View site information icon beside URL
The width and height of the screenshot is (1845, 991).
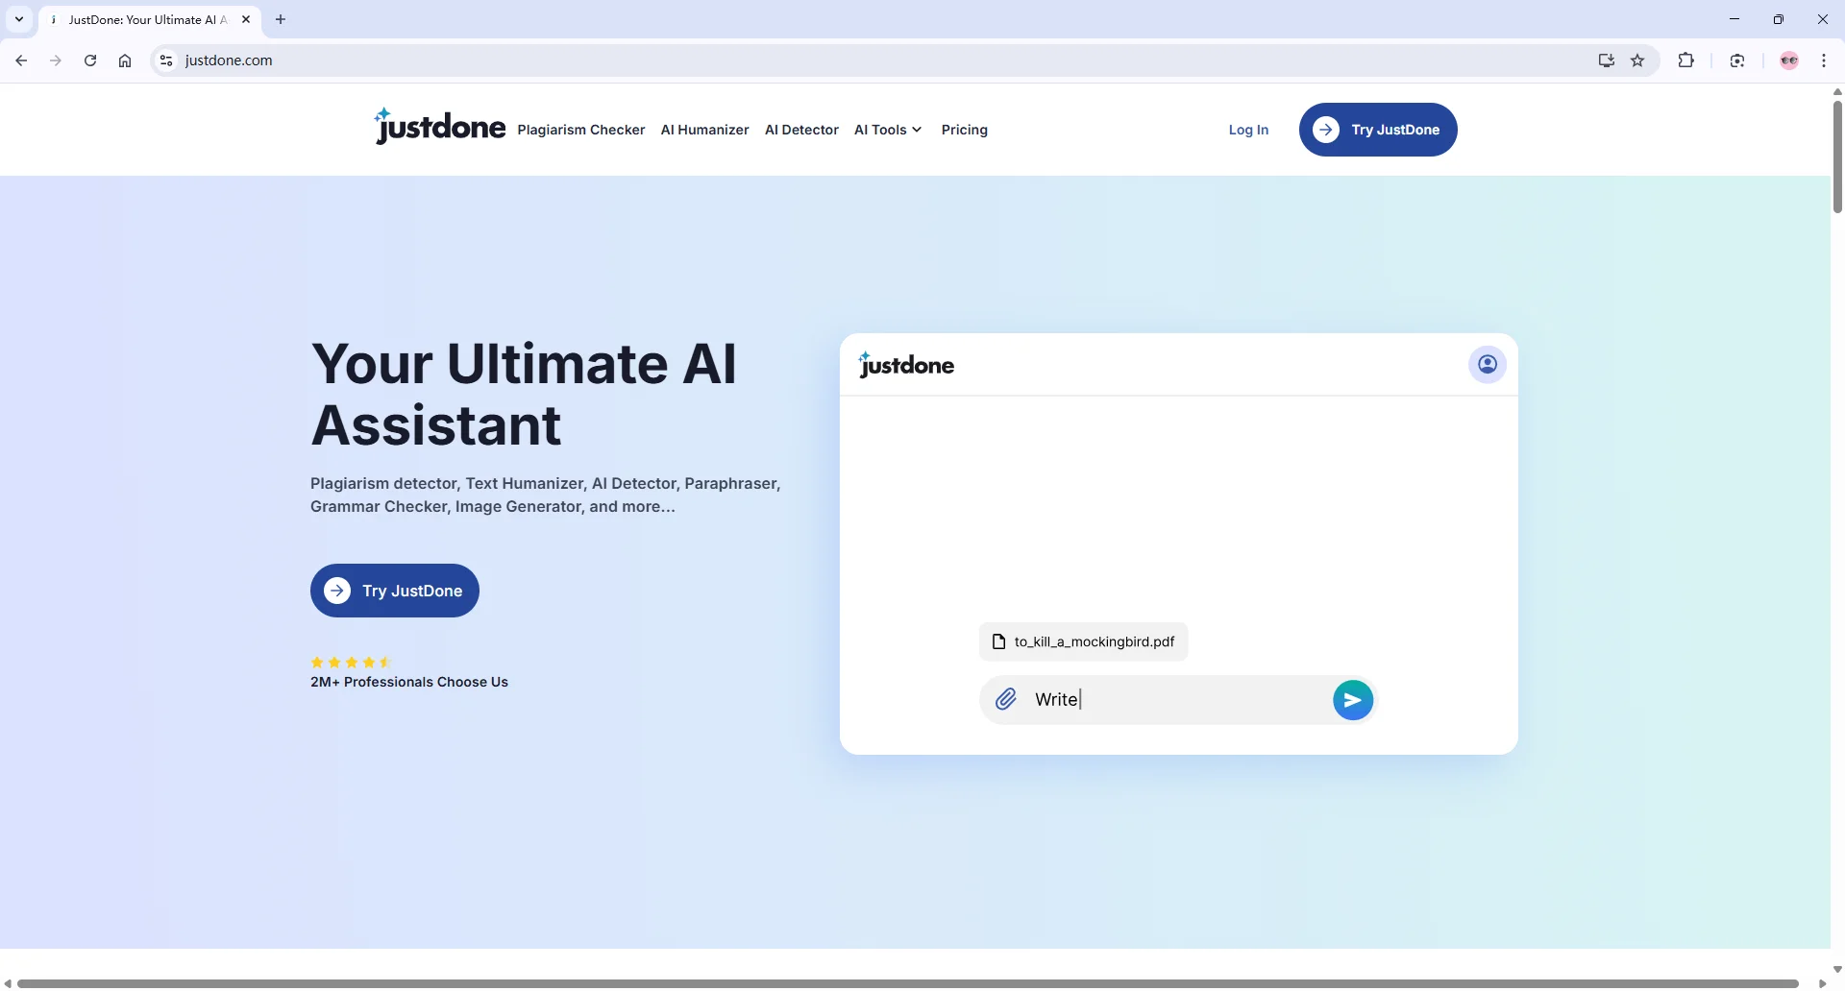[x=166, y=60]
